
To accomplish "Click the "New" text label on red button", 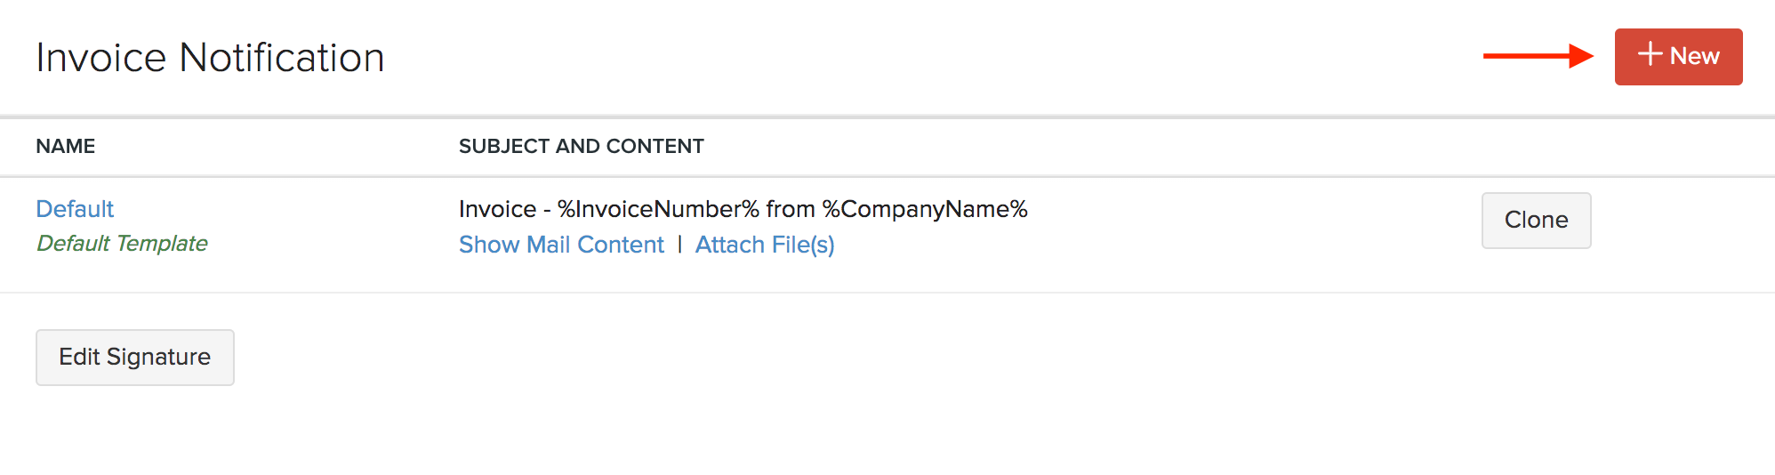I will (1694, 56).
